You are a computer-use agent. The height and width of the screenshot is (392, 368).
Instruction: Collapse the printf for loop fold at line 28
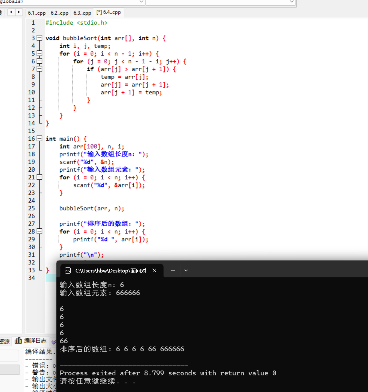pos(40,231)
